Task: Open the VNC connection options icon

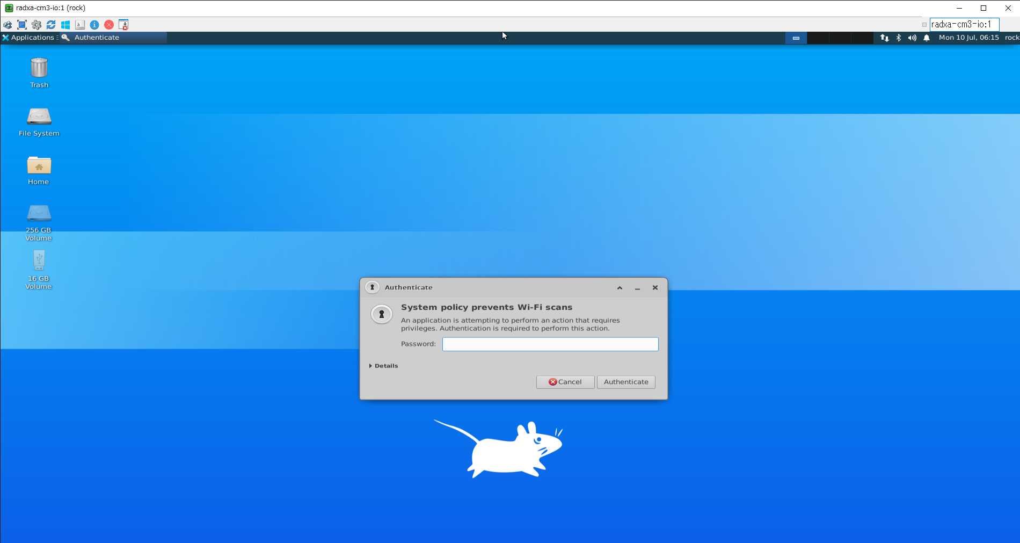Action: tap(8, 25)
